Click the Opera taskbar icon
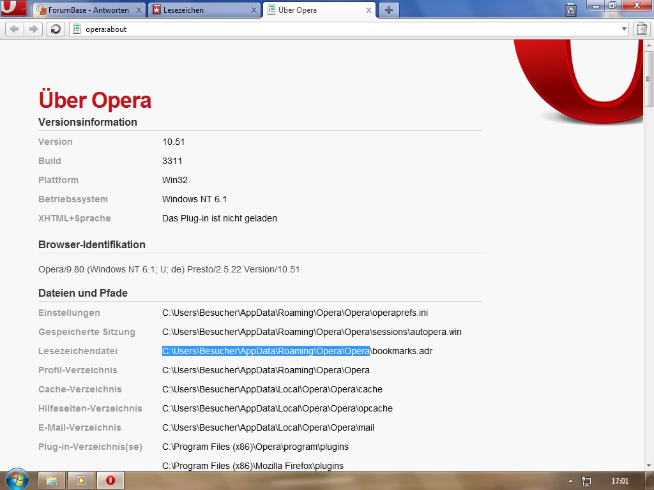The height and width of the screenshot is (490, 654). tap(110, 481)
